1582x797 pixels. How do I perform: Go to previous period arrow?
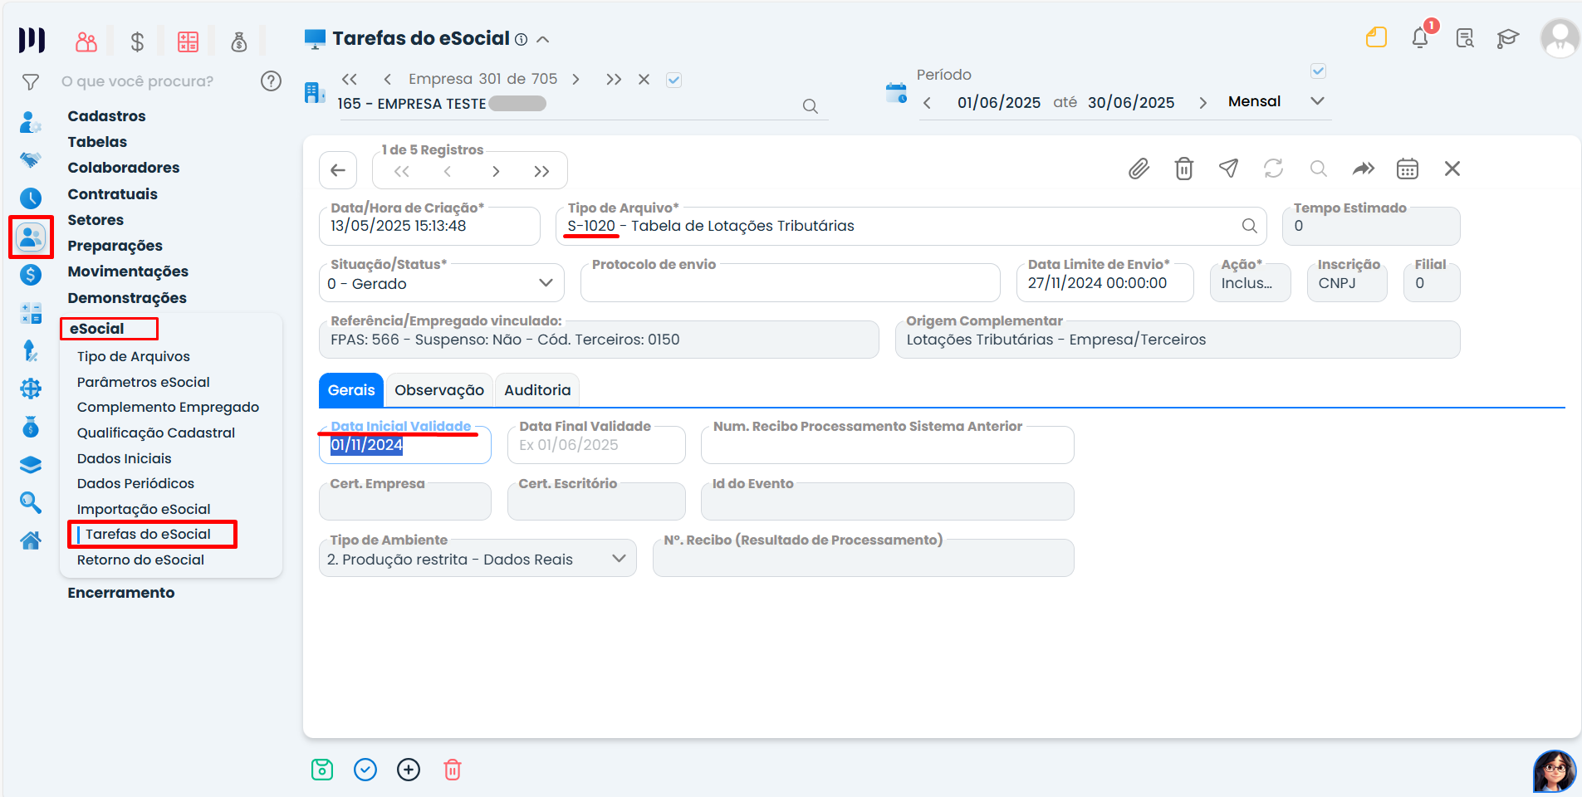click(928, 103)
